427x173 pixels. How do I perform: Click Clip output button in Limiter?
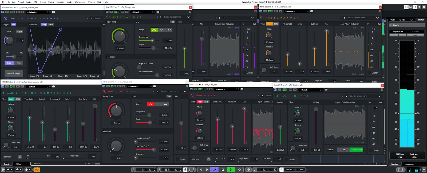click(343, 150)
